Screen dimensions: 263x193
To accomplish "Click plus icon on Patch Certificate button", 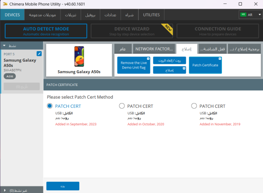I will point(220,59).
